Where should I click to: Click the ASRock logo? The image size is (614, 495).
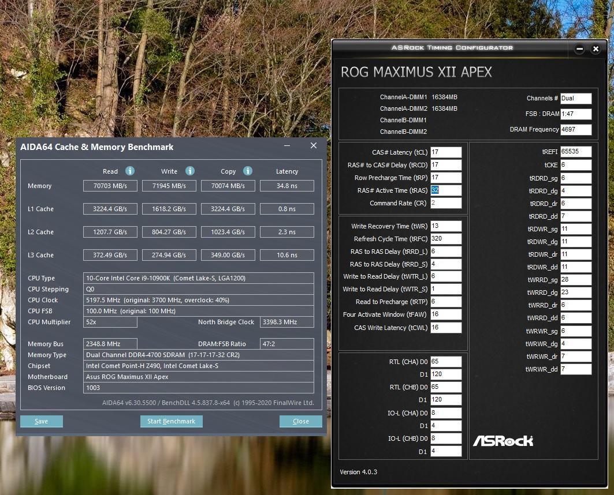[503, 441]
